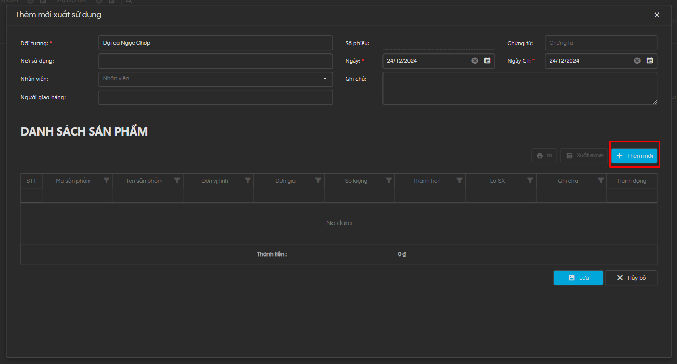Image resolution: width=677 pixels, height=364 pixels.
Task: Click the Chứng từ input field
Action: pos(601,43)
